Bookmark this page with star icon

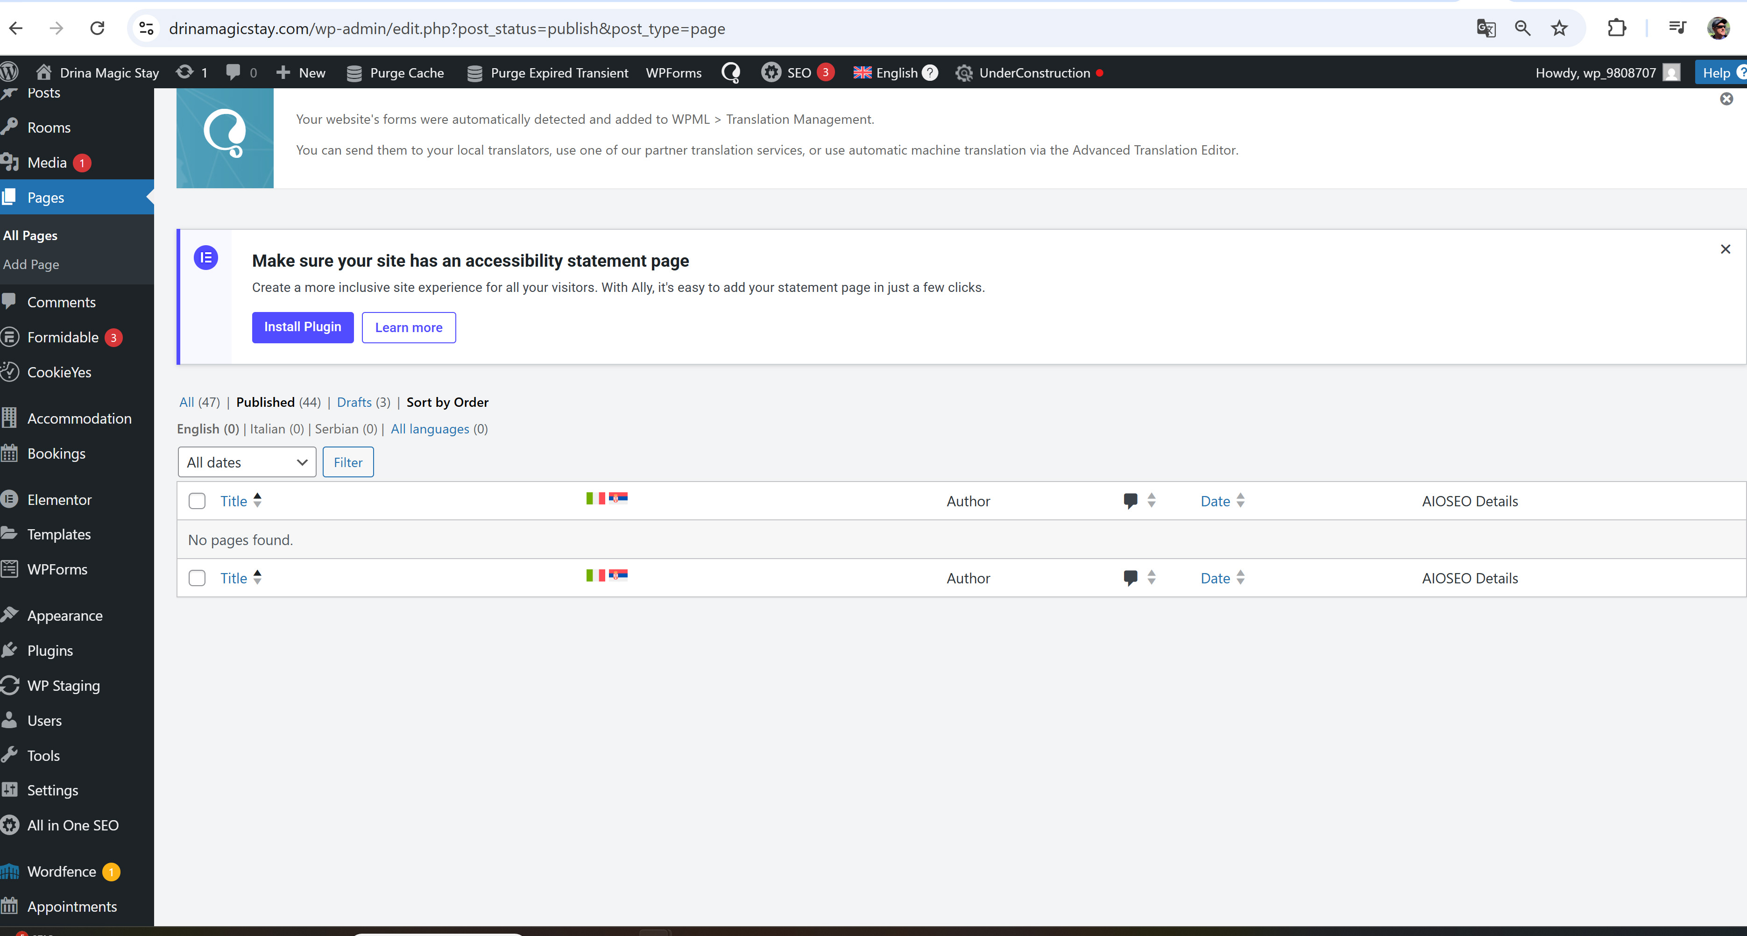(x=1559, y=28)
